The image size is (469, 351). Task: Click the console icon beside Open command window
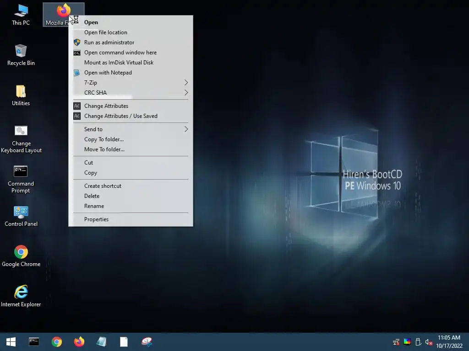[77, 53]
